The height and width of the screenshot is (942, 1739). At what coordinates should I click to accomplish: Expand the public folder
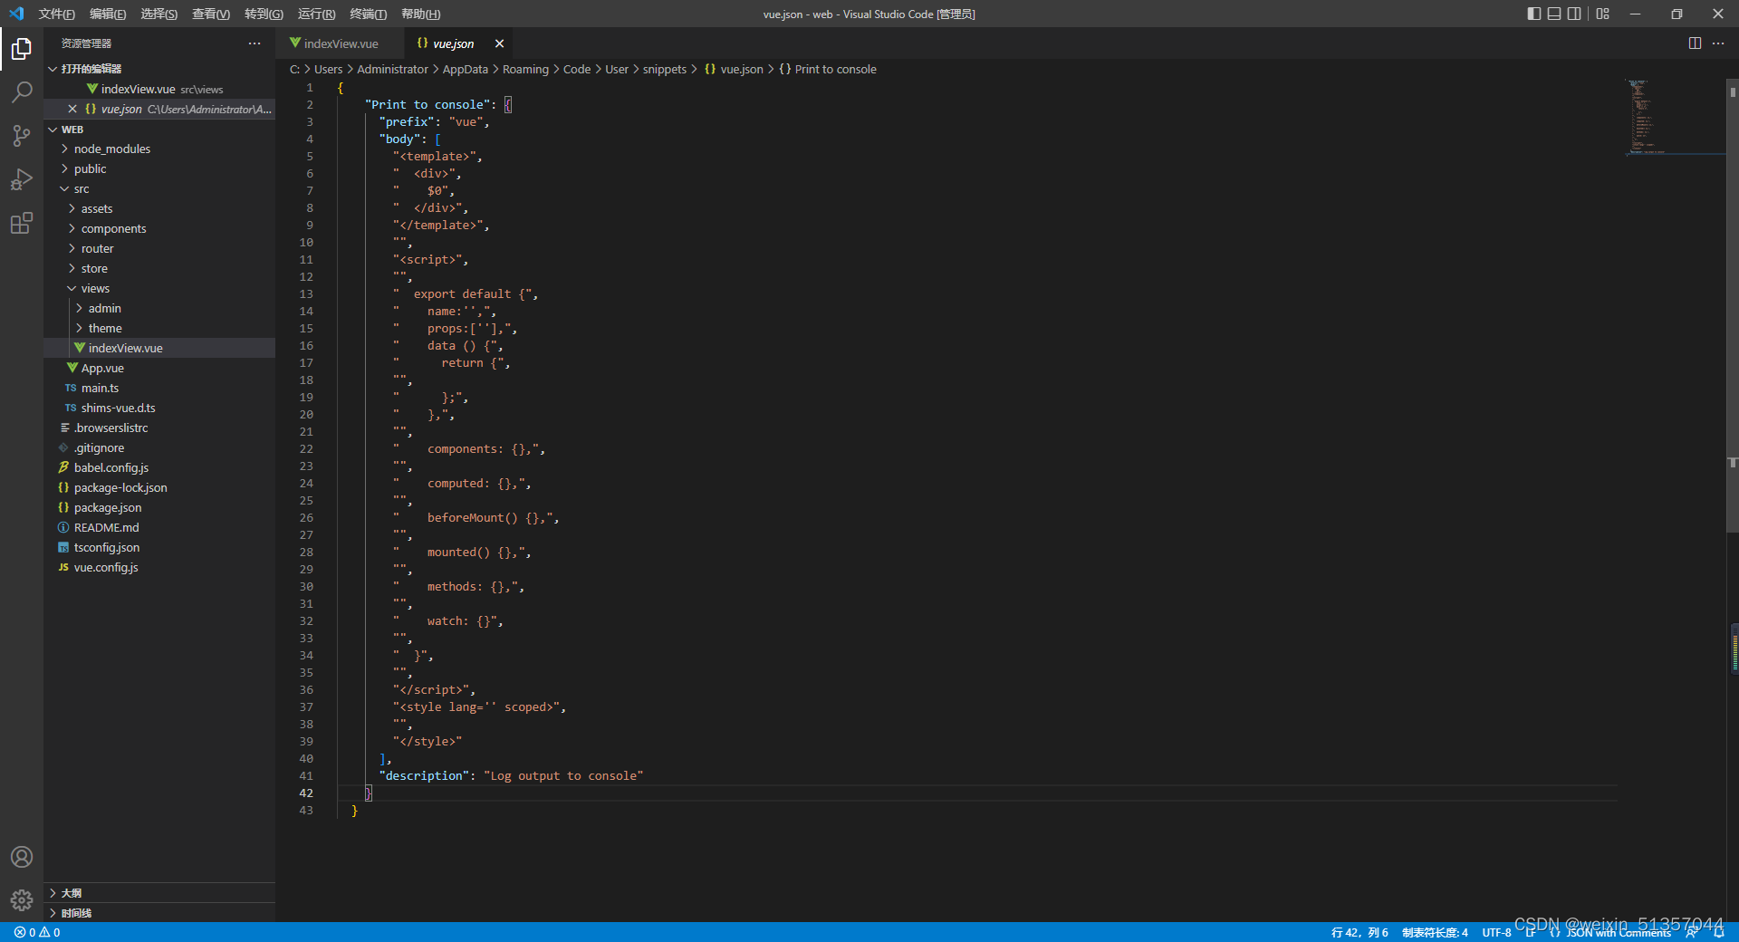coord(159,168)
